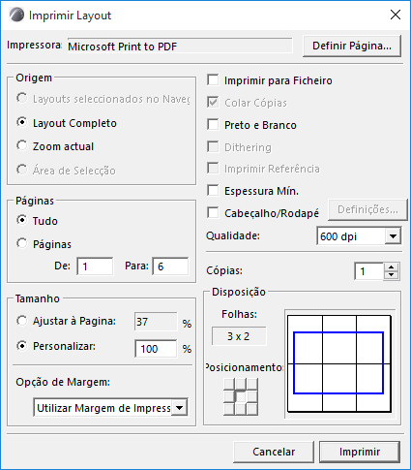Image resolution: width=411 pixels, height=470 pixels.
Task: Enable Espessura Mín. checkbox
Action: pos(213,191)
